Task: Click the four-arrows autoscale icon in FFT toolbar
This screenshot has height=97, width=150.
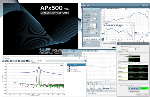Action: (x=13, y=61)
